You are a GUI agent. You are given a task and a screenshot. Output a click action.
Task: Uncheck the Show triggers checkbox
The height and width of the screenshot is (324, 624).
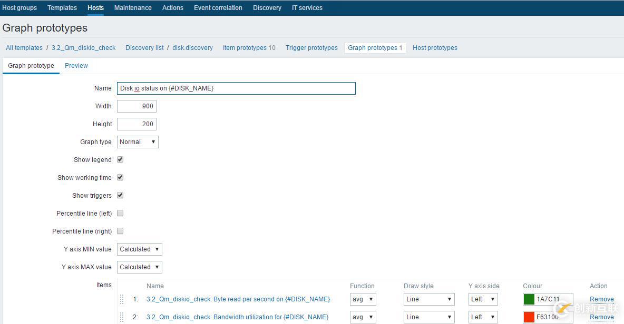coord(120,195)
